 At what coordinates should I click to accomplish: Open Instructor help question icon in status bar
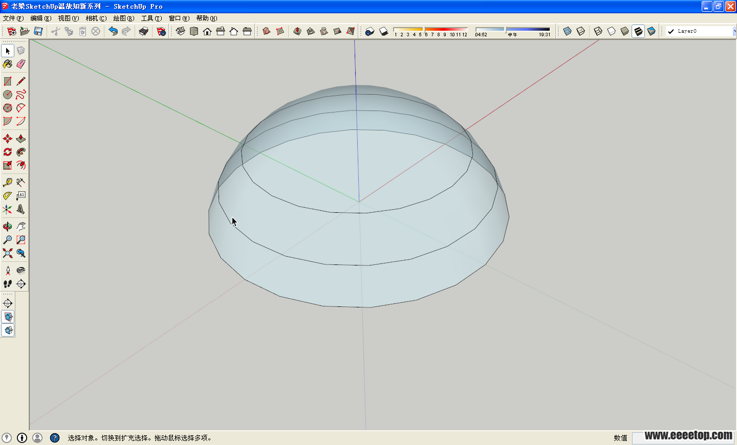pos(55,438)
